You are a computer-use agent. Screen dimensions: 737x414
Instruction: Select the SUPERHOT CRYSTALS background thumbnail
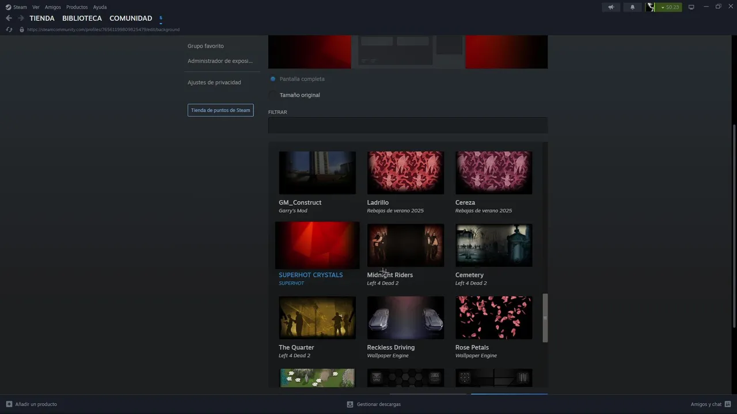(x=317, y=245)
